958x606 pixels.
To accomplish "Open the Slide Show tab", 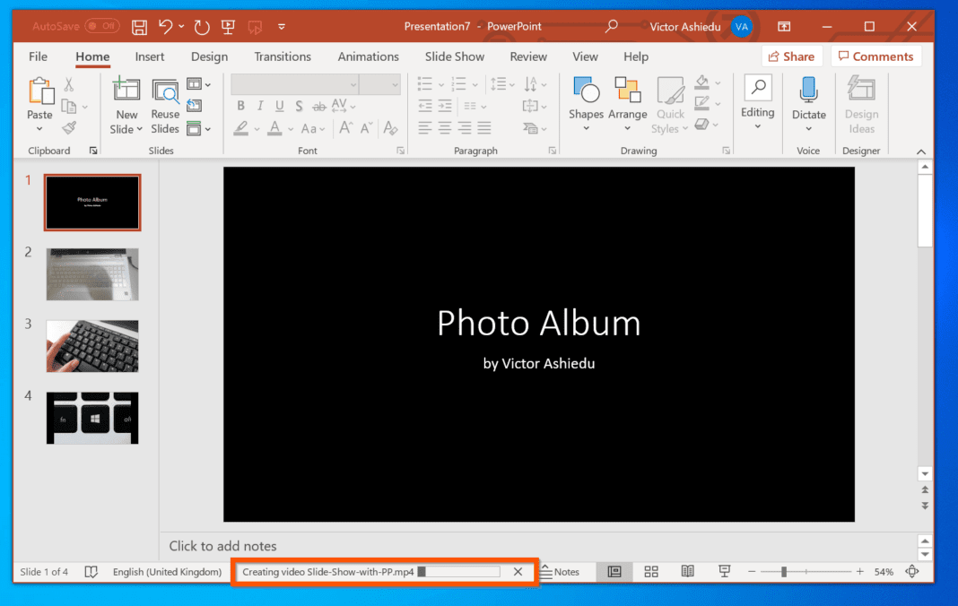I will (x=454, y=56).
